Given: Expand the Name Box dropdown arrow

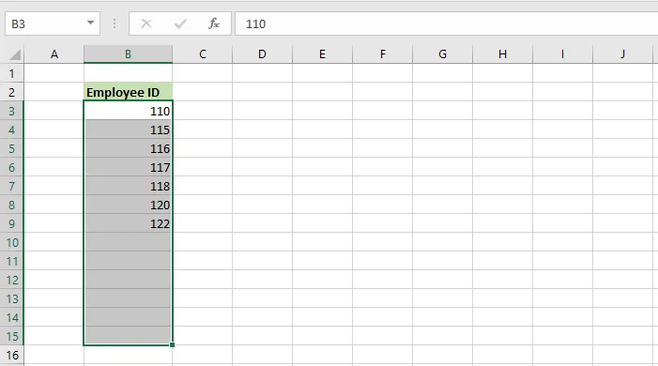Looking at the screenshot, I should [90, 23].
